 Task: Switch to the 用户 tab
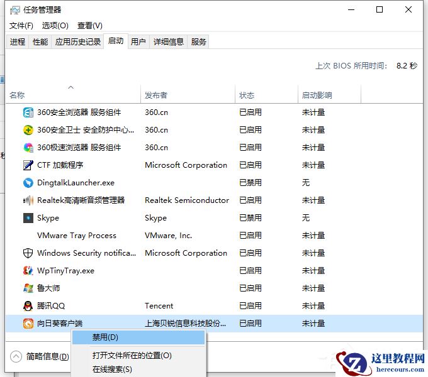pyautogui.click(x=138, y=41)
